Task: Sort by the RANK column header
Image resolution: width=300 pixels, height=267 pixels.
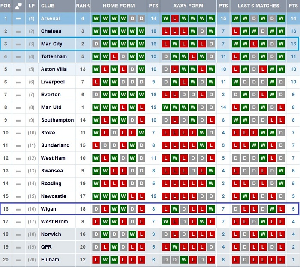Action: click(x=83, y=6)
